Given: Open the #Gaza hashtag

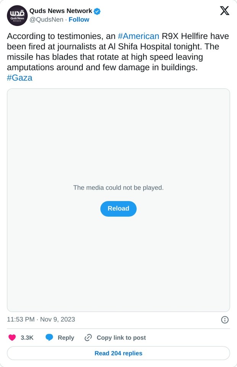Looking at the screenshot, I should [19, 78].
